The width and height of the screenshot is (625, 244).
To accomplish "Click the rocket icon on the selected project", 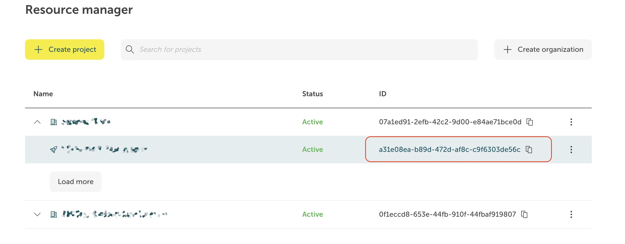I will tap(53, 150).
